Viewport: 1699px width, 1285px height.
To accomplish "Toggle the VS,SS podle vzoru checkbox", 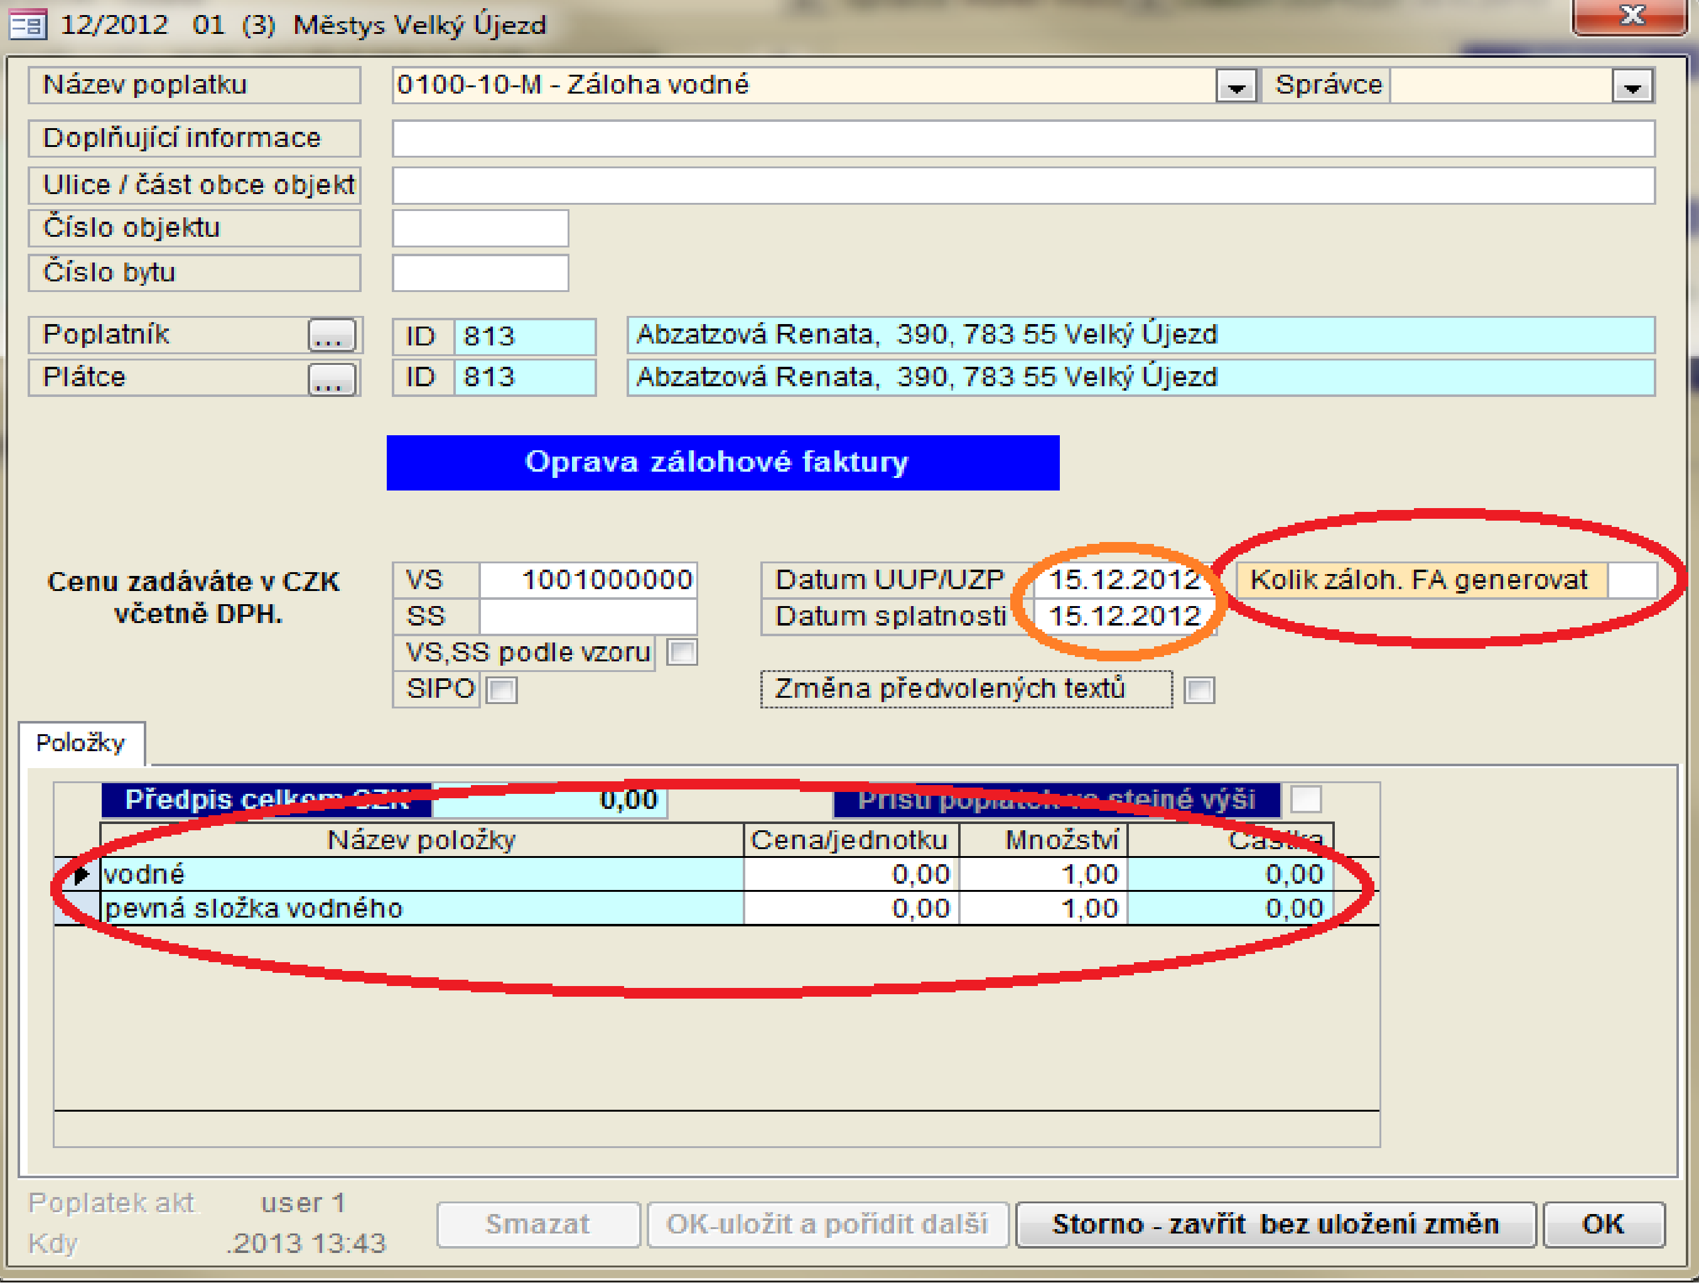I will tap(682, 653).
